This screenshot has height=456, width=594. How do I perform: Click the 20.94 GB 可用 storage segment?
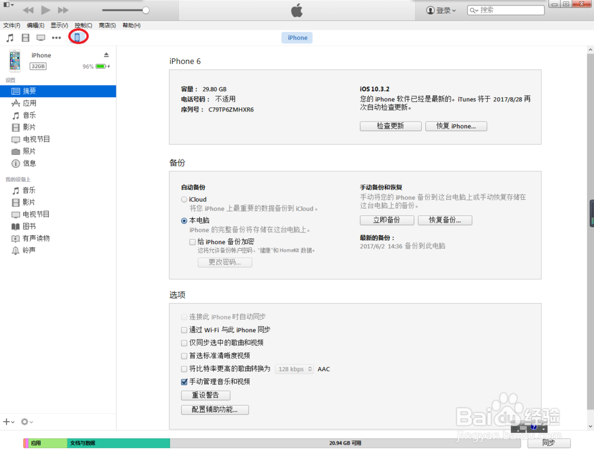pyautogui.click(x=345, y=443)
